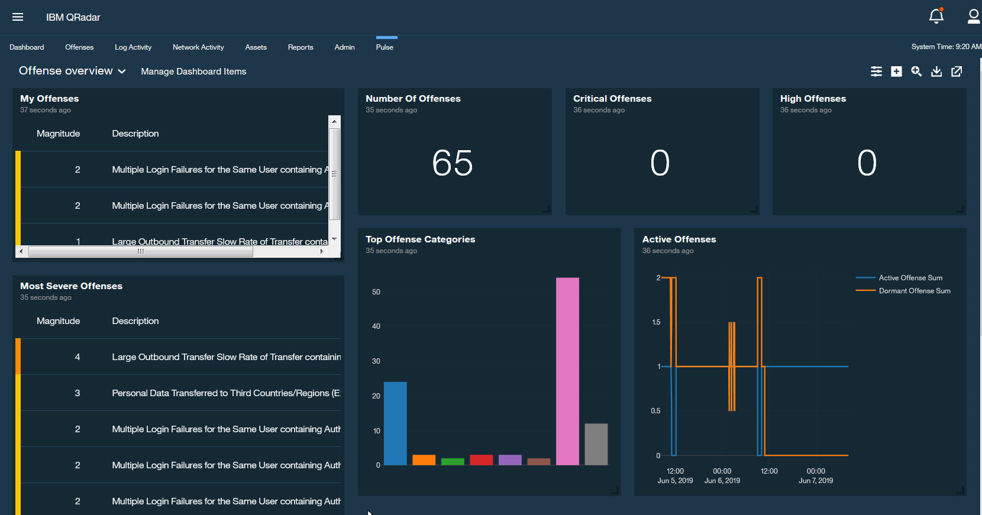Click the download dashboard icon
Image resolution: width=982 pixels, height=515 pixels.
coord(936,72)
